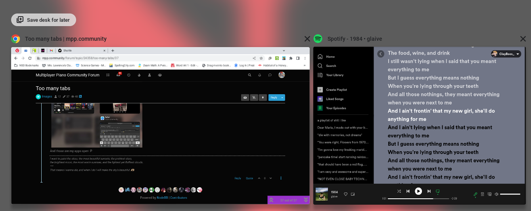Viewport: 531px width, 211px height.
Task: Click the artist name glaive in player
Action: tap(334, 196)
